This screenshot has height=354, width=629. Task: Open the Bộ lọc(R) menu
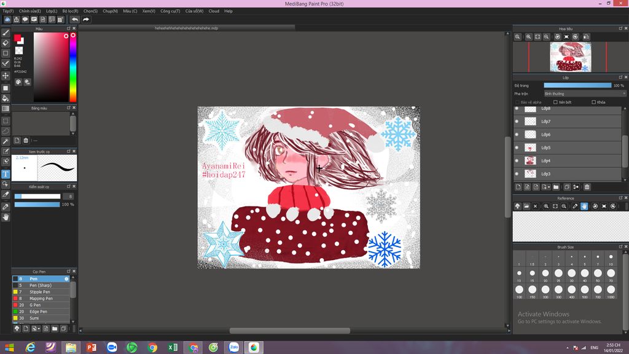[x=70, y=11]
